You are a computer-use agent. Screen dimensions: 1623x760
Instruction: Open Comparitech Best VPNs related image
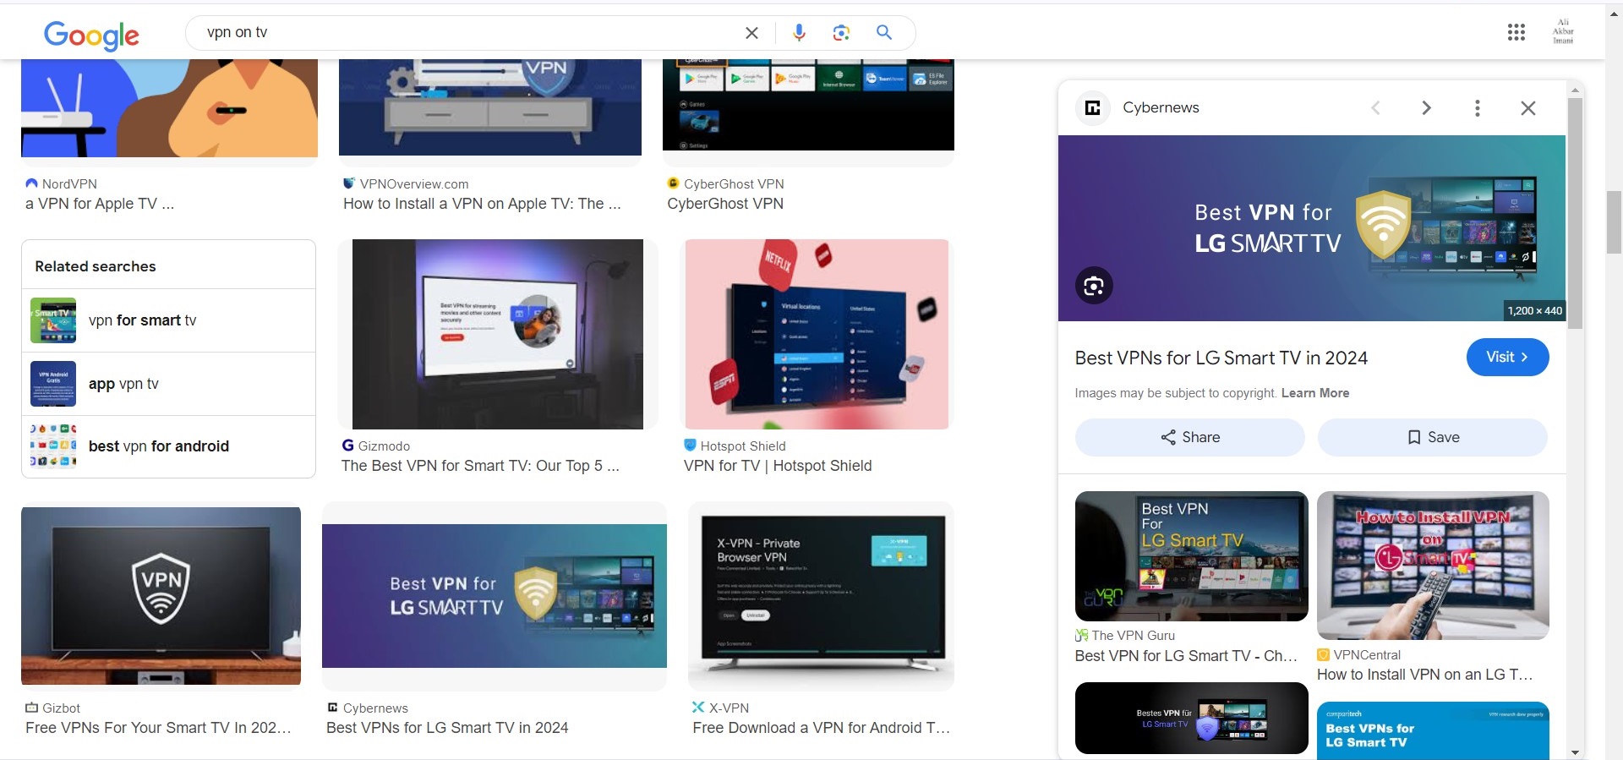pos(1433,730)
